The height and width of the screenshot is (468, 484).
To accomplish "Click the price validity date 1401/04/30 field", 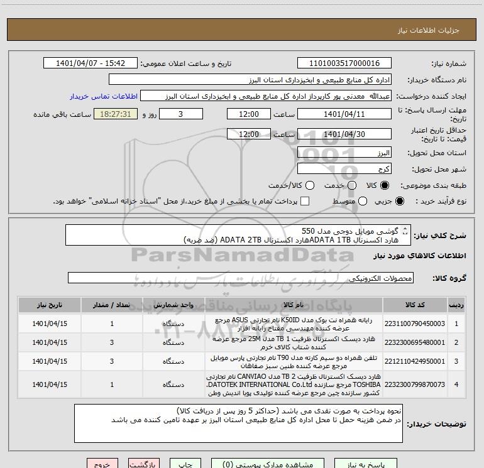I will point(344,134).
